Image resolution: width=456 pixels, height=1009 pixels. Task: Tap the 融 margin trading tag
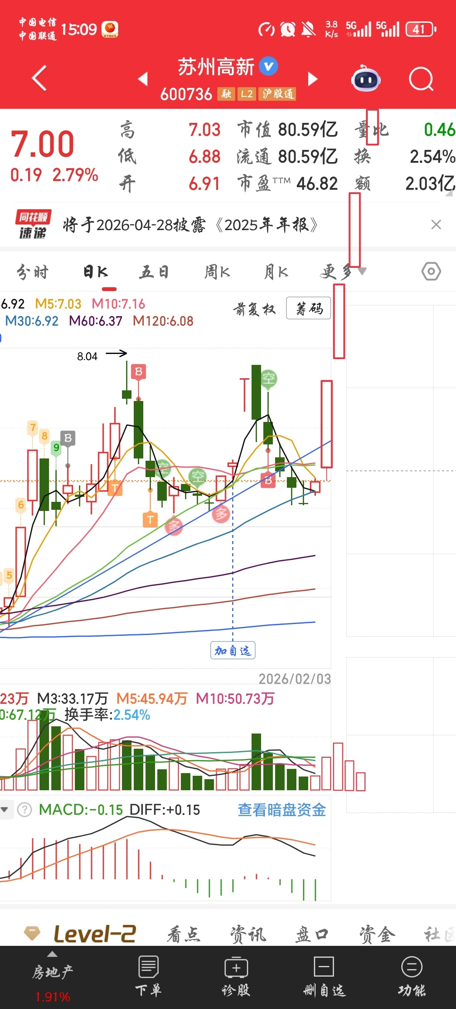point(226,94)
